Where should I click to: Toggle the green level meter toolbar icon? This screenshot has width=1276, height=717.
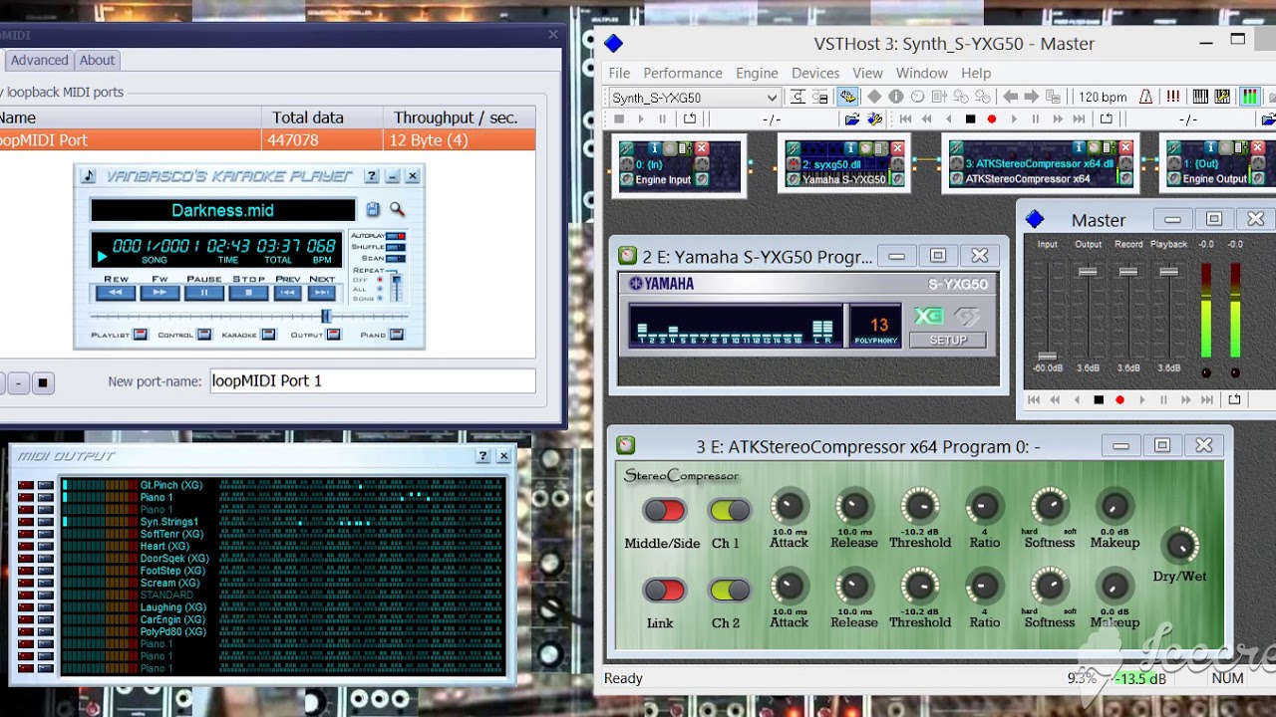1249,97
